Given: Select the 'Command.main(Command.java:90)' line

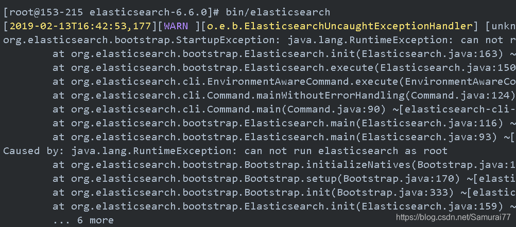Looking at the screenshot, I should click(x=284, y=109).
